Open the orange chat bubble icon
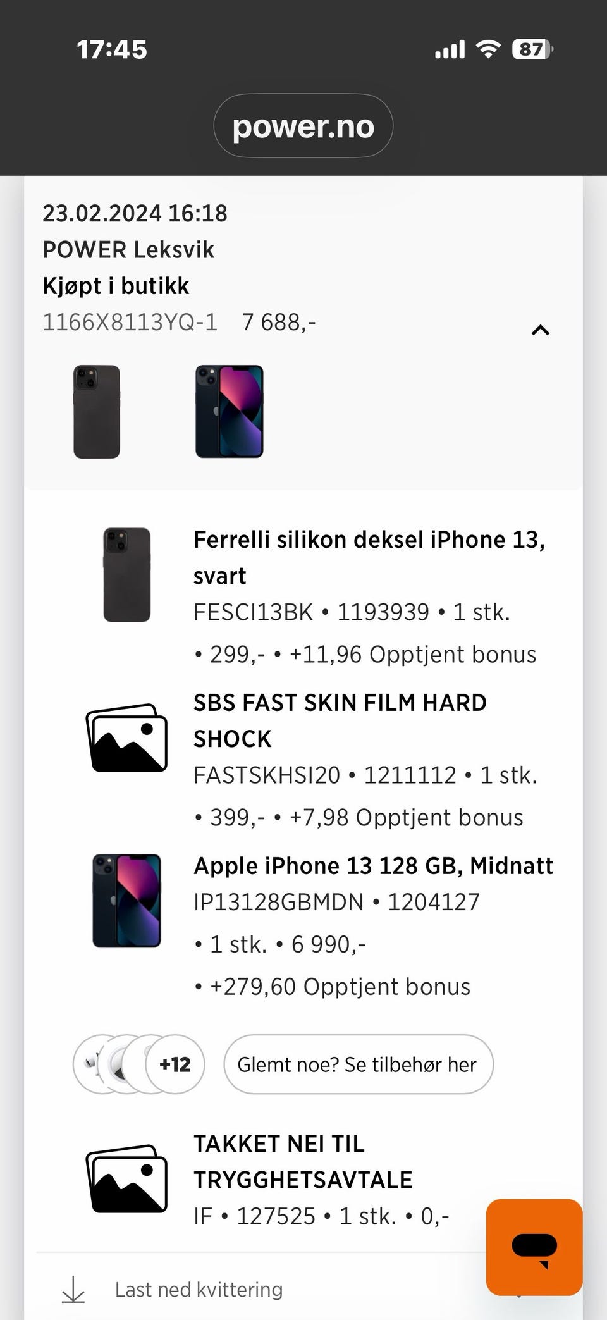The height and width of the screenshot is (1320, 607). 534,1247
